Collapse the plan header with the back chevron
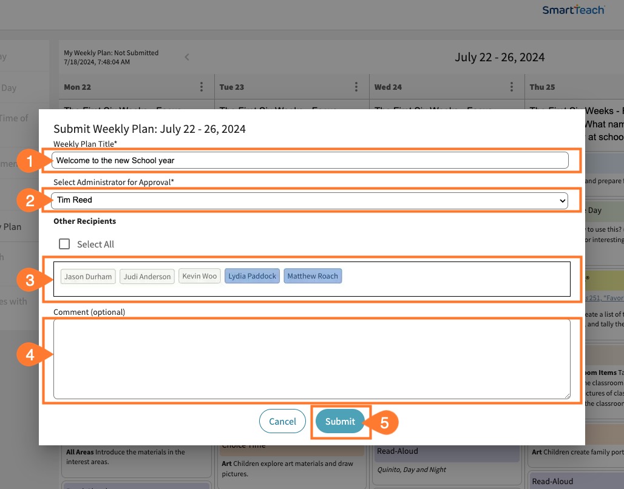 (x=187, y=57)
